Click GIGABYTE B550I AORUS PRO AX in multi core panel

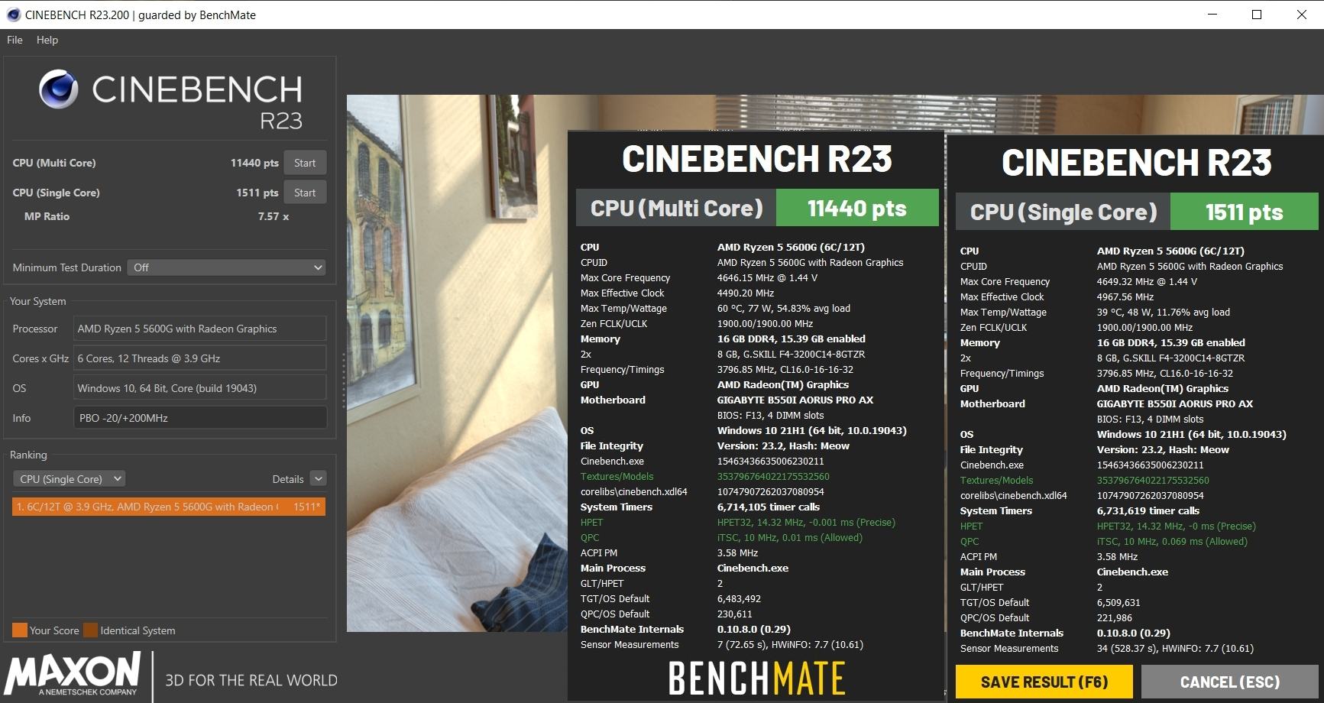coord(795,400)
